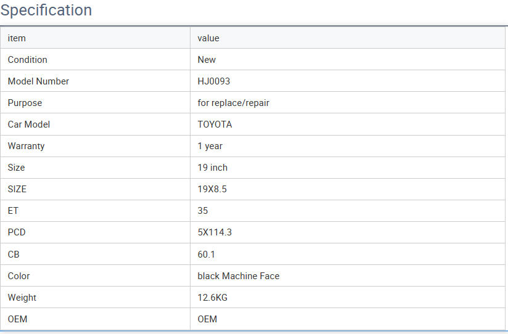This screenshot has width=508, height=334.
Task: Click the 'New' condition value
Action: pyautogui.click(x=207, y=60)
